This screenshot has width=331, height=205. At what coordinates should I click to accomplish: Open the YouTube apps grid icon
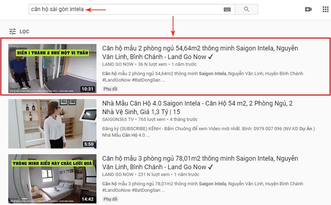tap(326, 9)
